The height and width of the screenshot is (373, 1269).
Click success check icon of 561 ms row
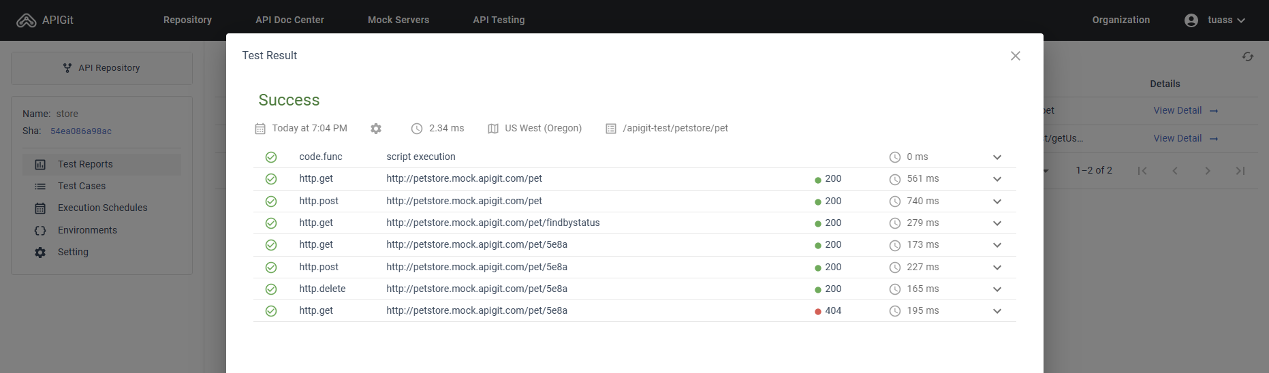point(271,179)
